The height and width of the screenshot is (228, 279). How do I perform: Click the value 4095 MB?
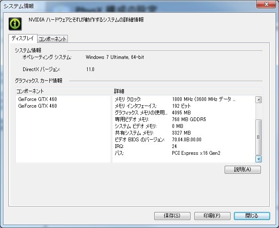pyautogui.click(x=181, y=113)
